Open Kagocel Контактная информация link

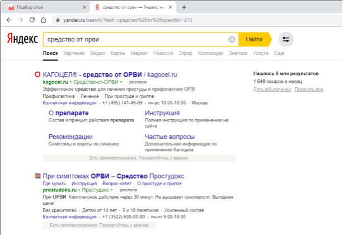69,103
